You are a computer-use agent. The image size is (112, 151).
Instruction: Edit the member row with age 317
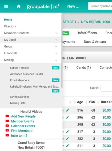(x=68, y=131)
